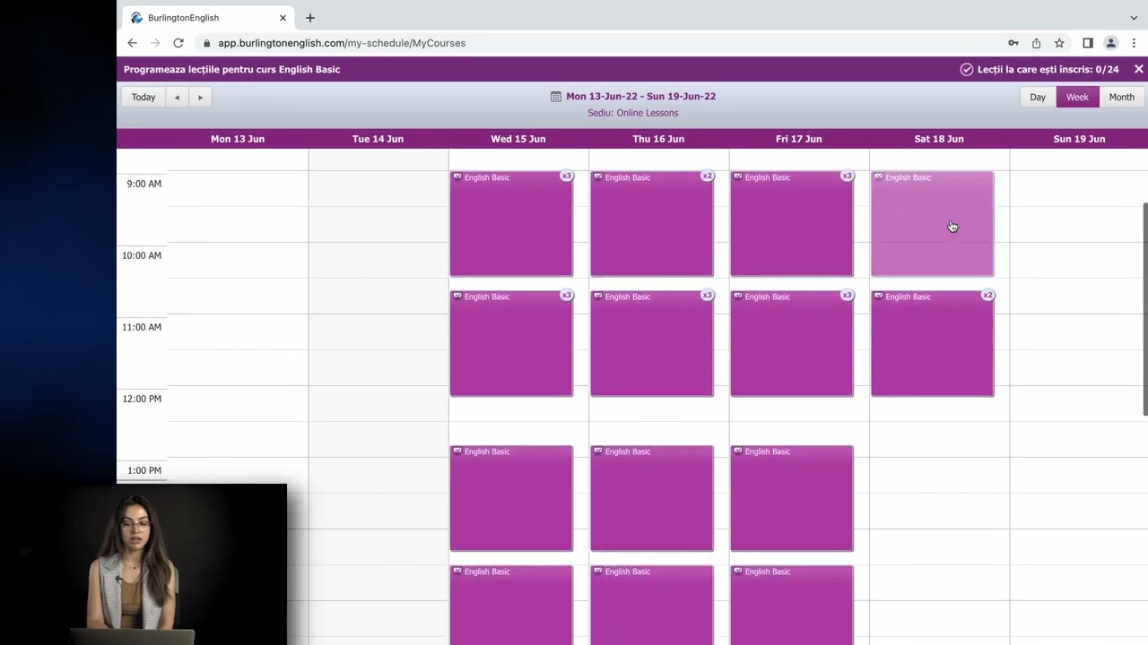Screen dimensions: 1148x645
Task: Share this page using the share icon
Action: 1036,43
